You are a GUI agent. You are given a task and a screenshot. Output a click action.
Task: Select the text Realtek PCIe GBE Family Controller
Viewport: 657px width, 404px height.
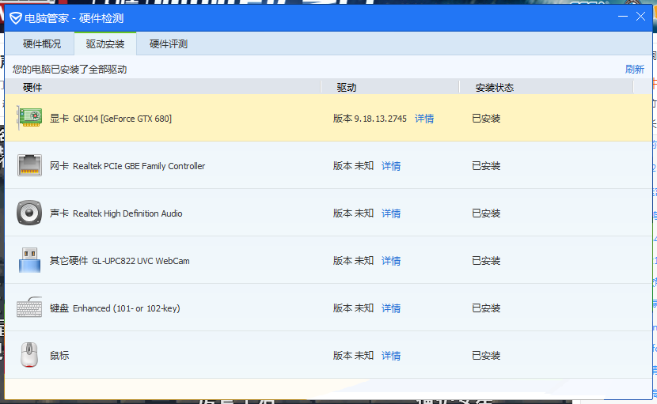[139, 166]
